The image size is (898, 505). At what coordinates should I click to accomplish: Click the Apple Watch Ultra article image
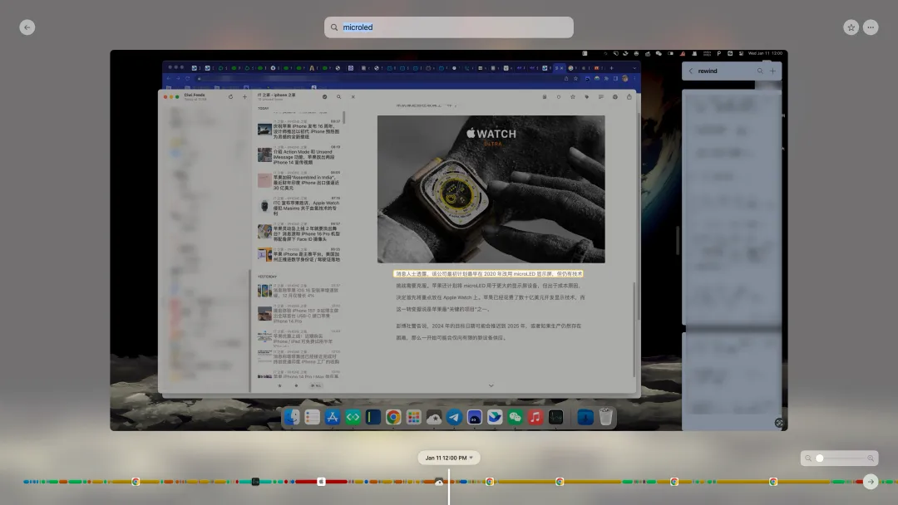(x=491, y=189)
